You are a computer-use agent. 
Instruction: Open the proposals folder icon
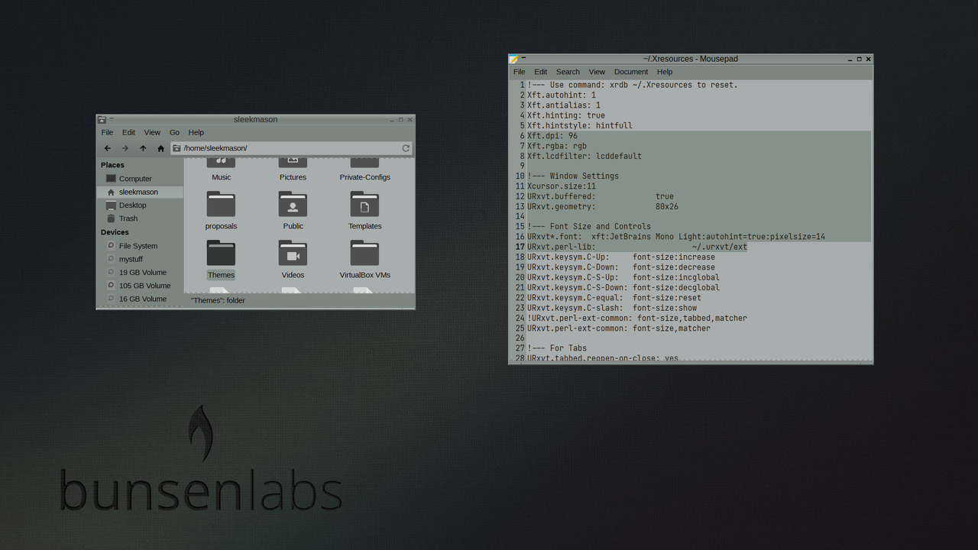[x=221, y=205]
